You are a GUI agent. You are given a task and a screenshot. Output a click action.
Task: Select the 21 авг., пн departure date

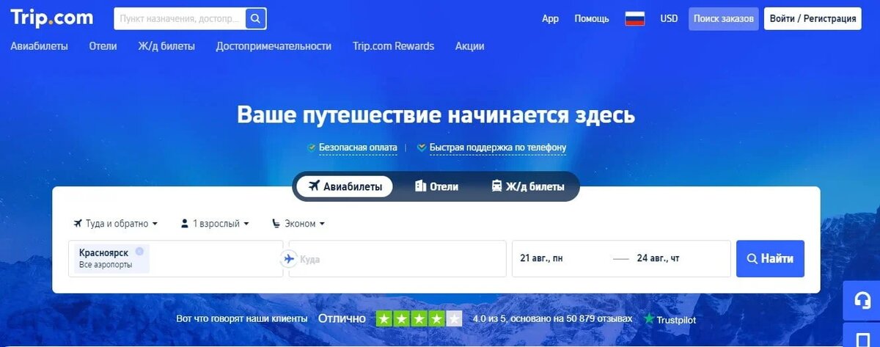click(541, 258)
